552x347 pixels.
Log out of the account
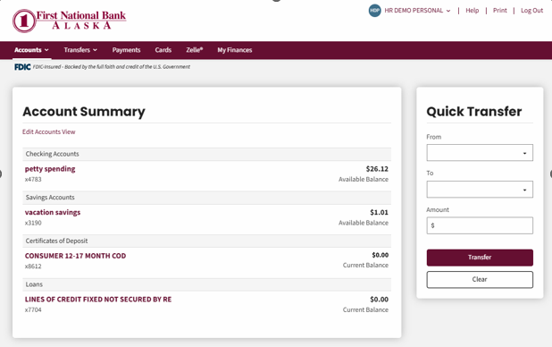click(532, 11)
